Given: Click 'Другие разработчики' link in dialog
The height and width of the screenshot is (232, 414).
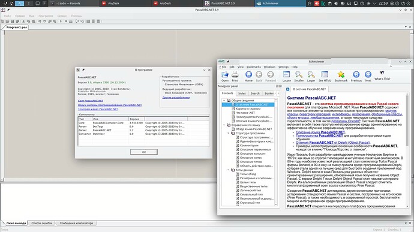Looking at the screenshot, I should pos(176,97).
